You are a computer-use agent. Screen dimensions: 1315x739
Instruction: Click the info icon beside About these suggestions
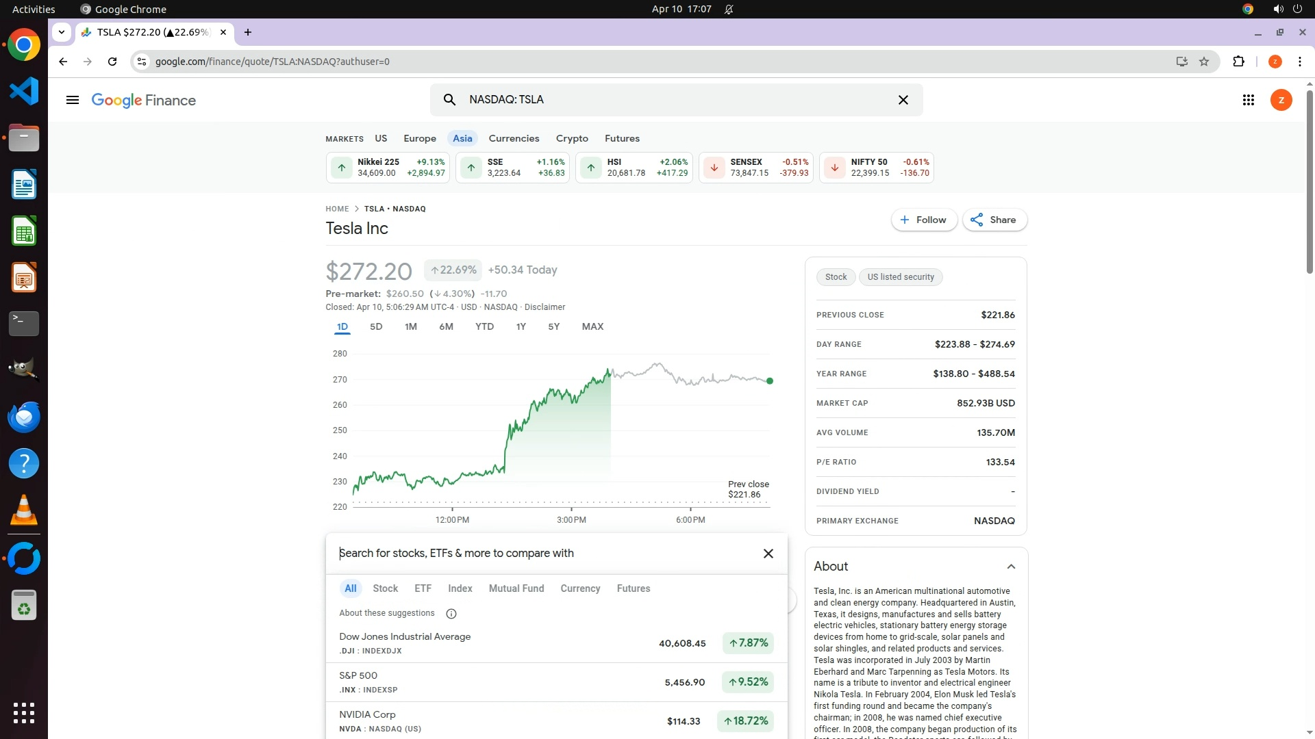tap(451, 614)
